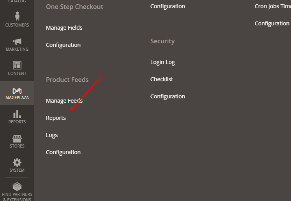Click the Mageplaza logo icon

(17, 90)
